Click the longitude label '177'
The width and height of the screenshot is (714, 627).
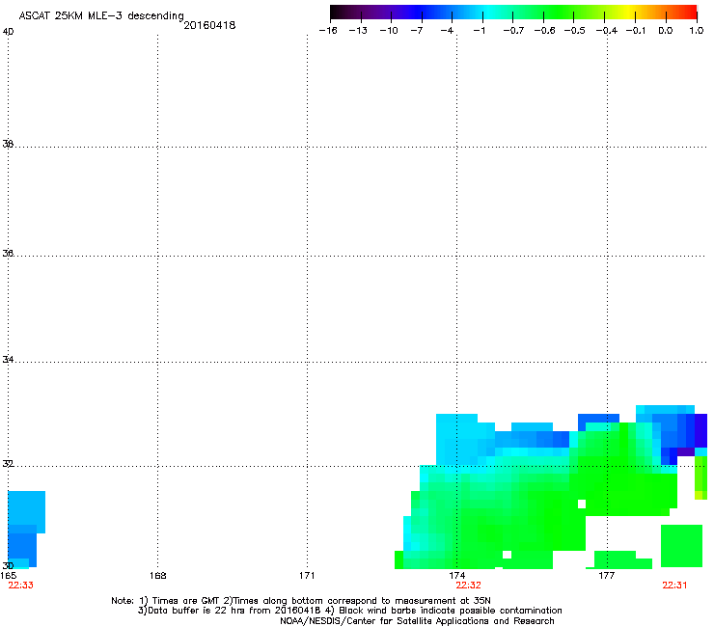click(607, 576)
